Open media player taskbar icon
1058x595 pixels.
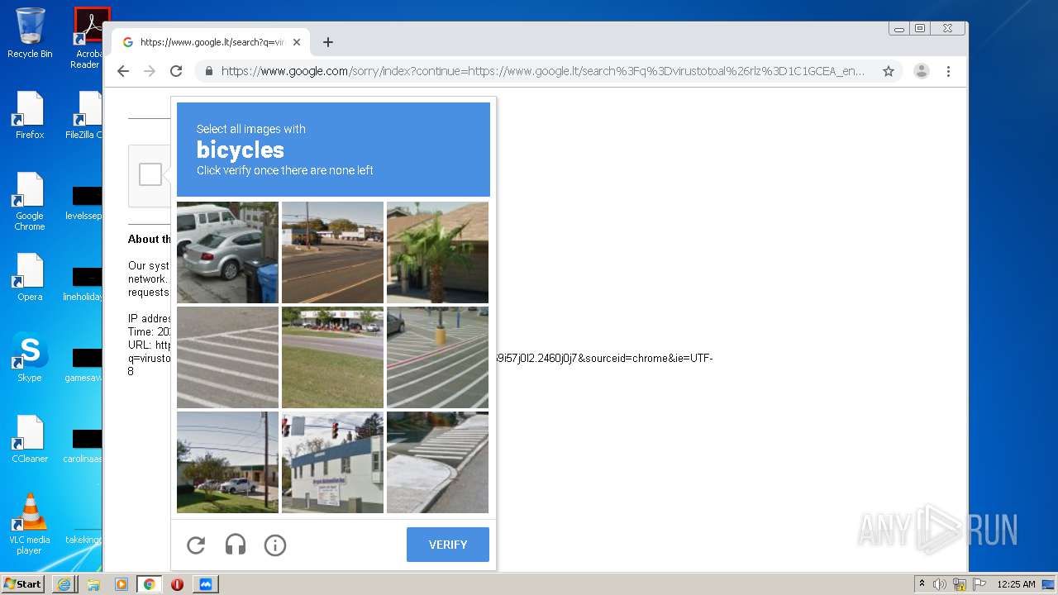pos(121,584)
